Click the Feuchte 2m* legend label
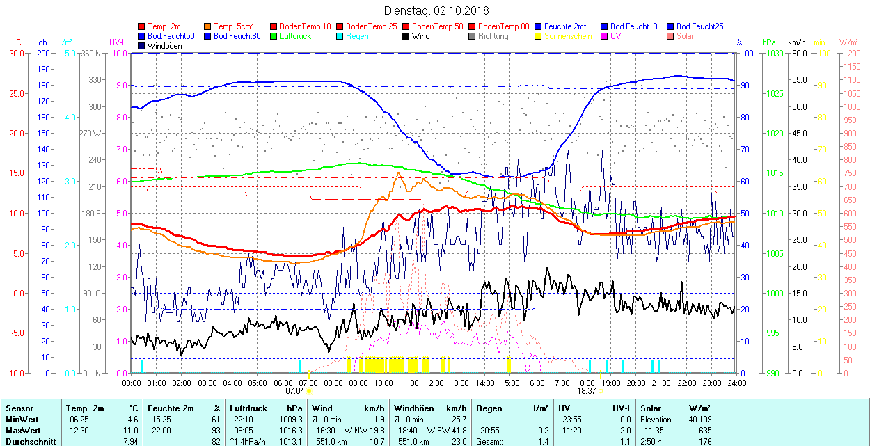This screenshot has height=446, width=870. coord(565,26)
